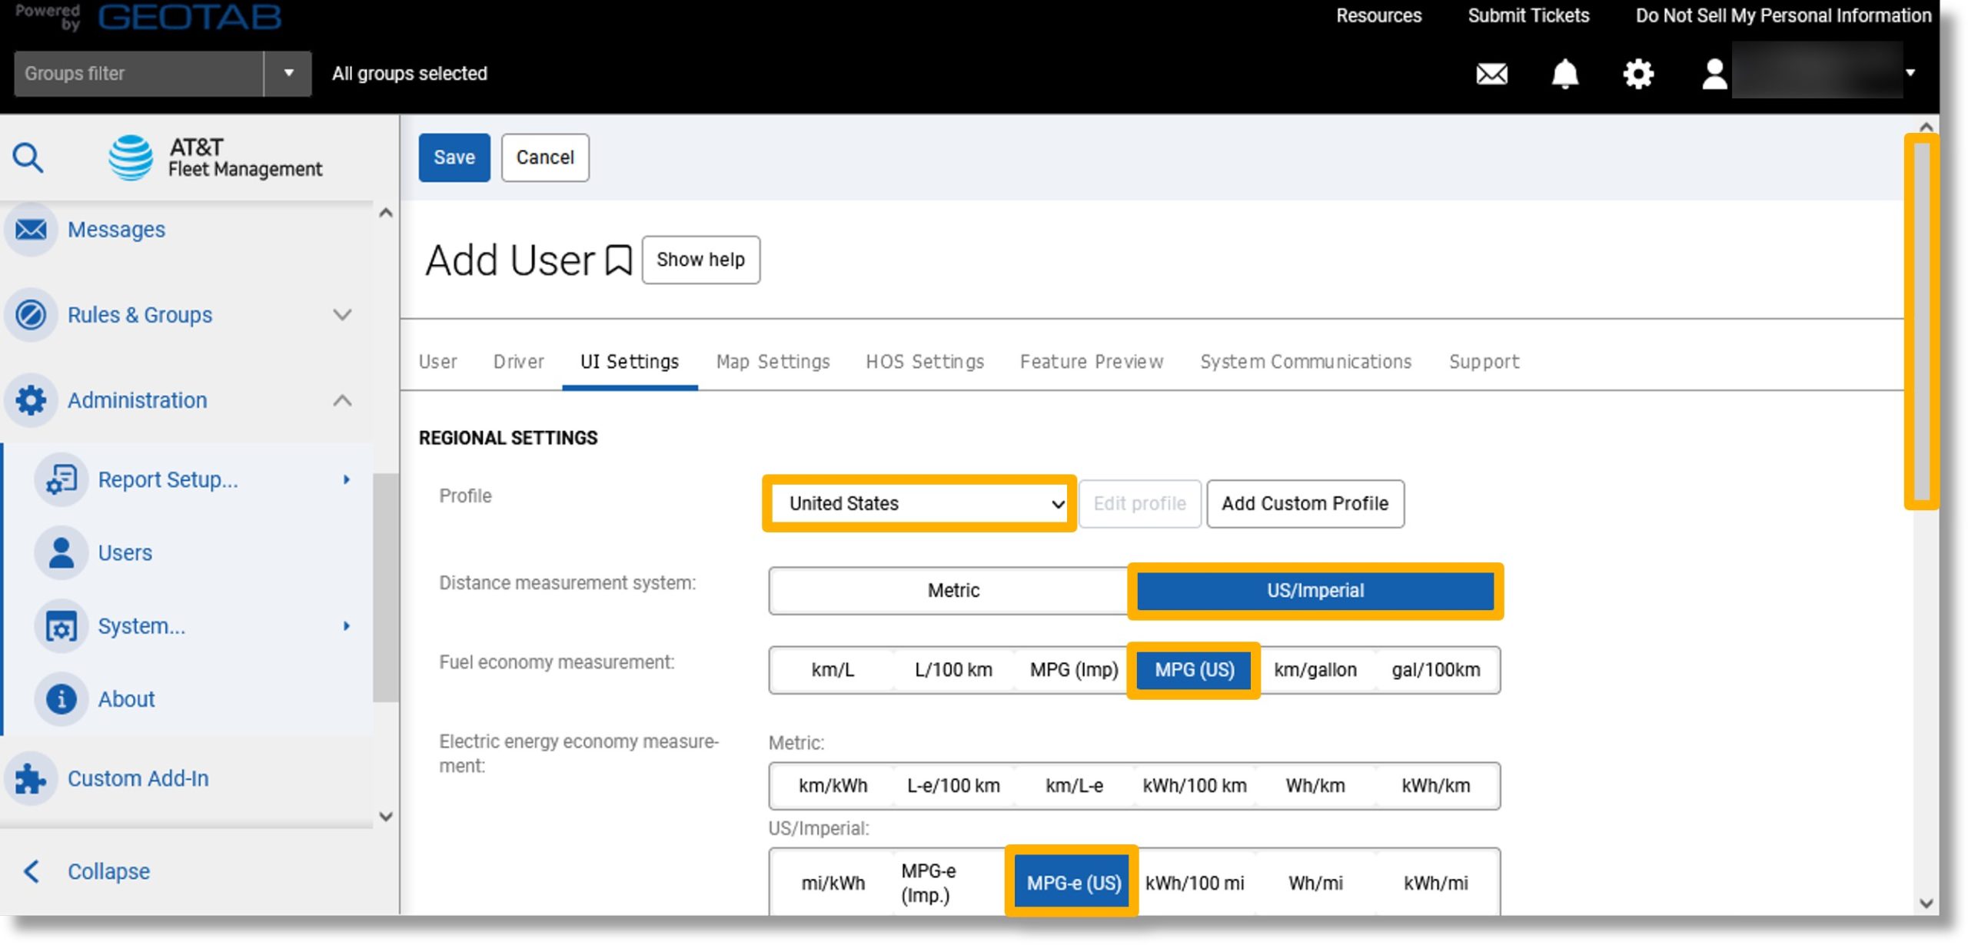This screenshot has width=1968, height=945.
Task: Open the mail envelope icon in header
Action: point(1491,74)
